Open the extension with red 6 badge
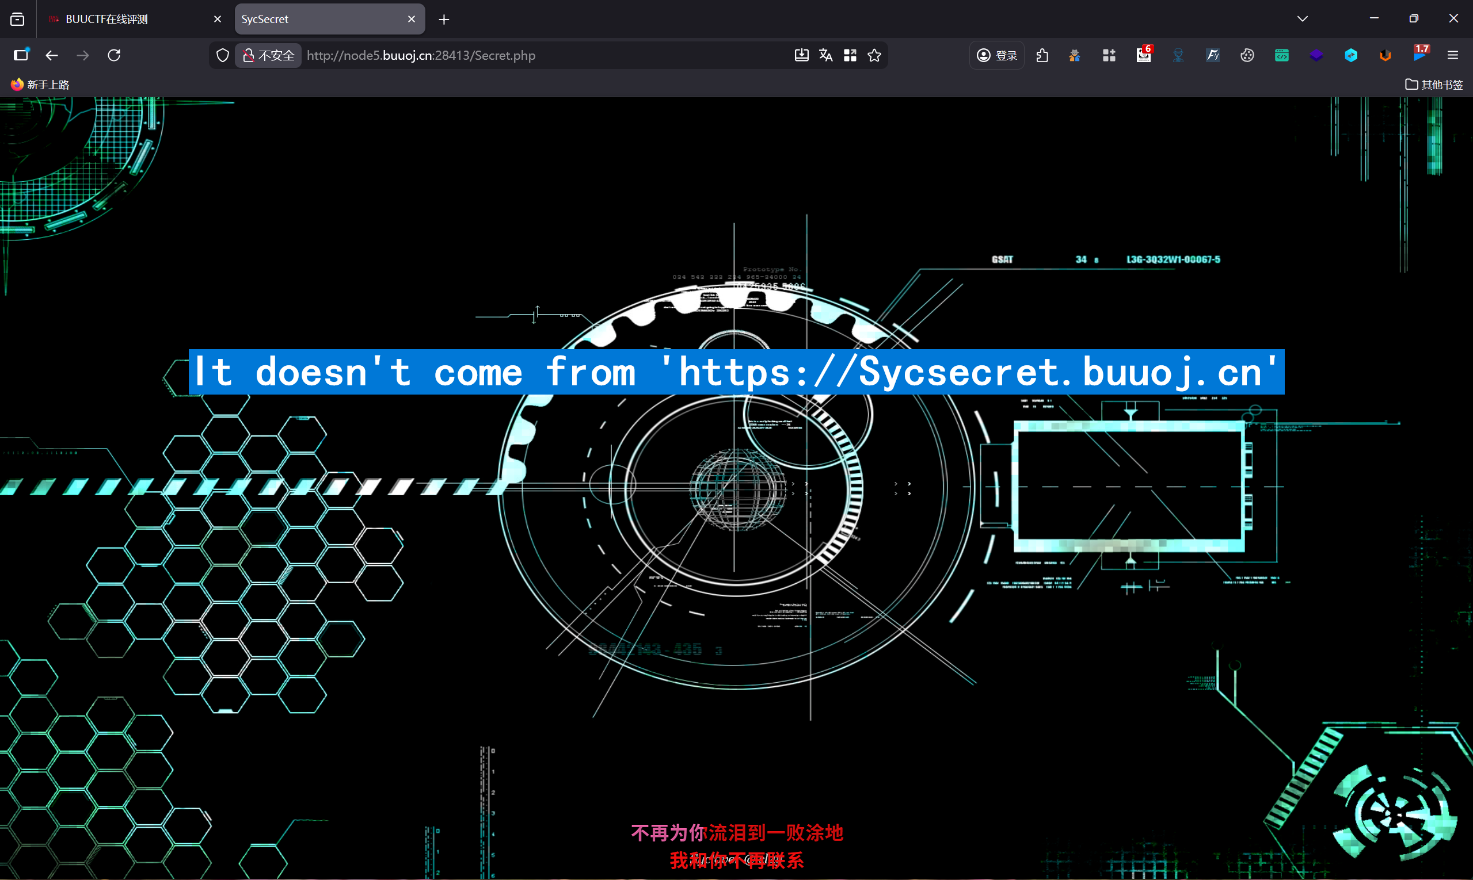Viewport: 1473px width, 880px height. coord(1143,55)
